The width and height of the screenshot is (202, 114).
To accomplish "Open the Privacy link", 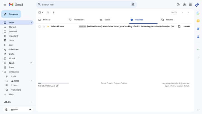I will pyautogui.click(x=110, y=83).
